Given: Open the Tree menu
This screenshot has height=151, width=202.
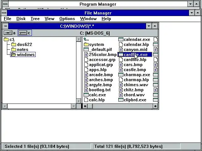Looking at the screenshot, I should pos(35,19).
